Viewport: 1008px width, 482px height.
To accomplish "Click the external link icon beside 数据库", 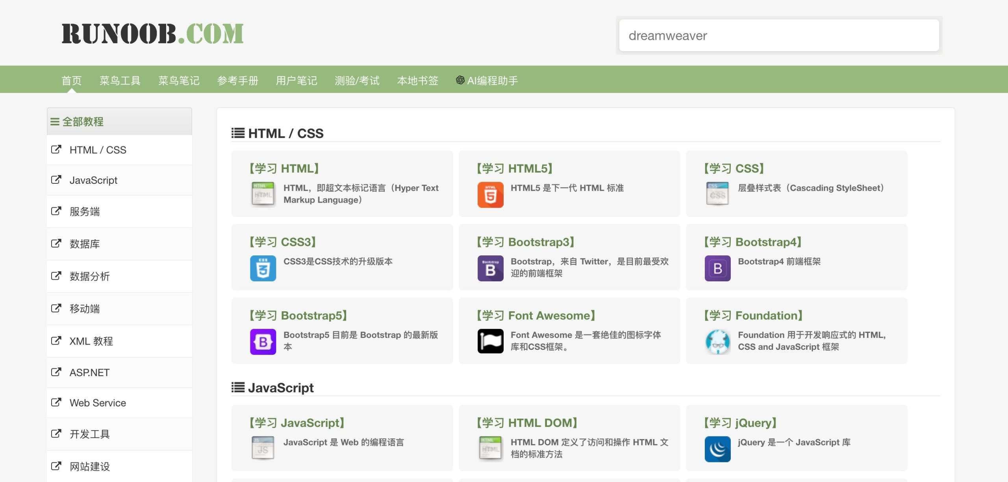I will click(56, 243).
